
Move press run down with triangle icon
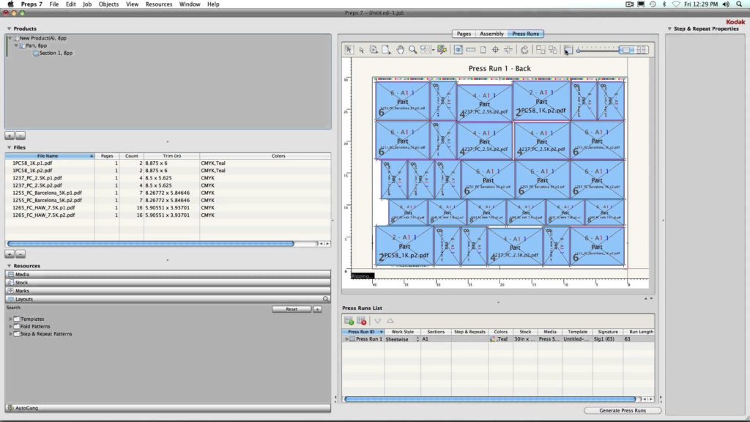(378, 320)
